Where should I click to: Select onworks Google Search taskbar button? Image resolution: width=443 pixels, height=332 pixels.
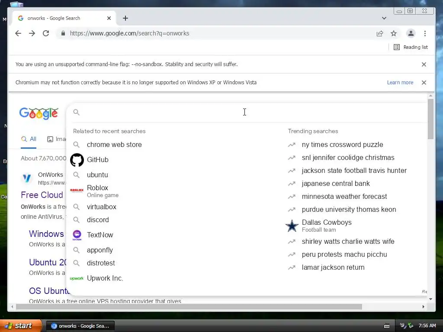pos(80,326)
